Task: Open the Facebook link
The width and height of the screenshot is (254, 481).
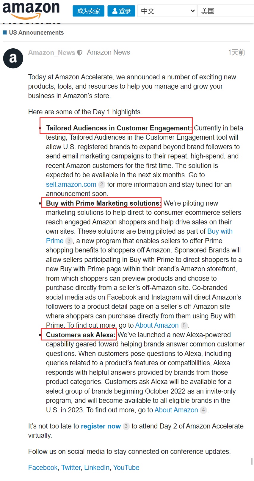Action: (43, 468)
